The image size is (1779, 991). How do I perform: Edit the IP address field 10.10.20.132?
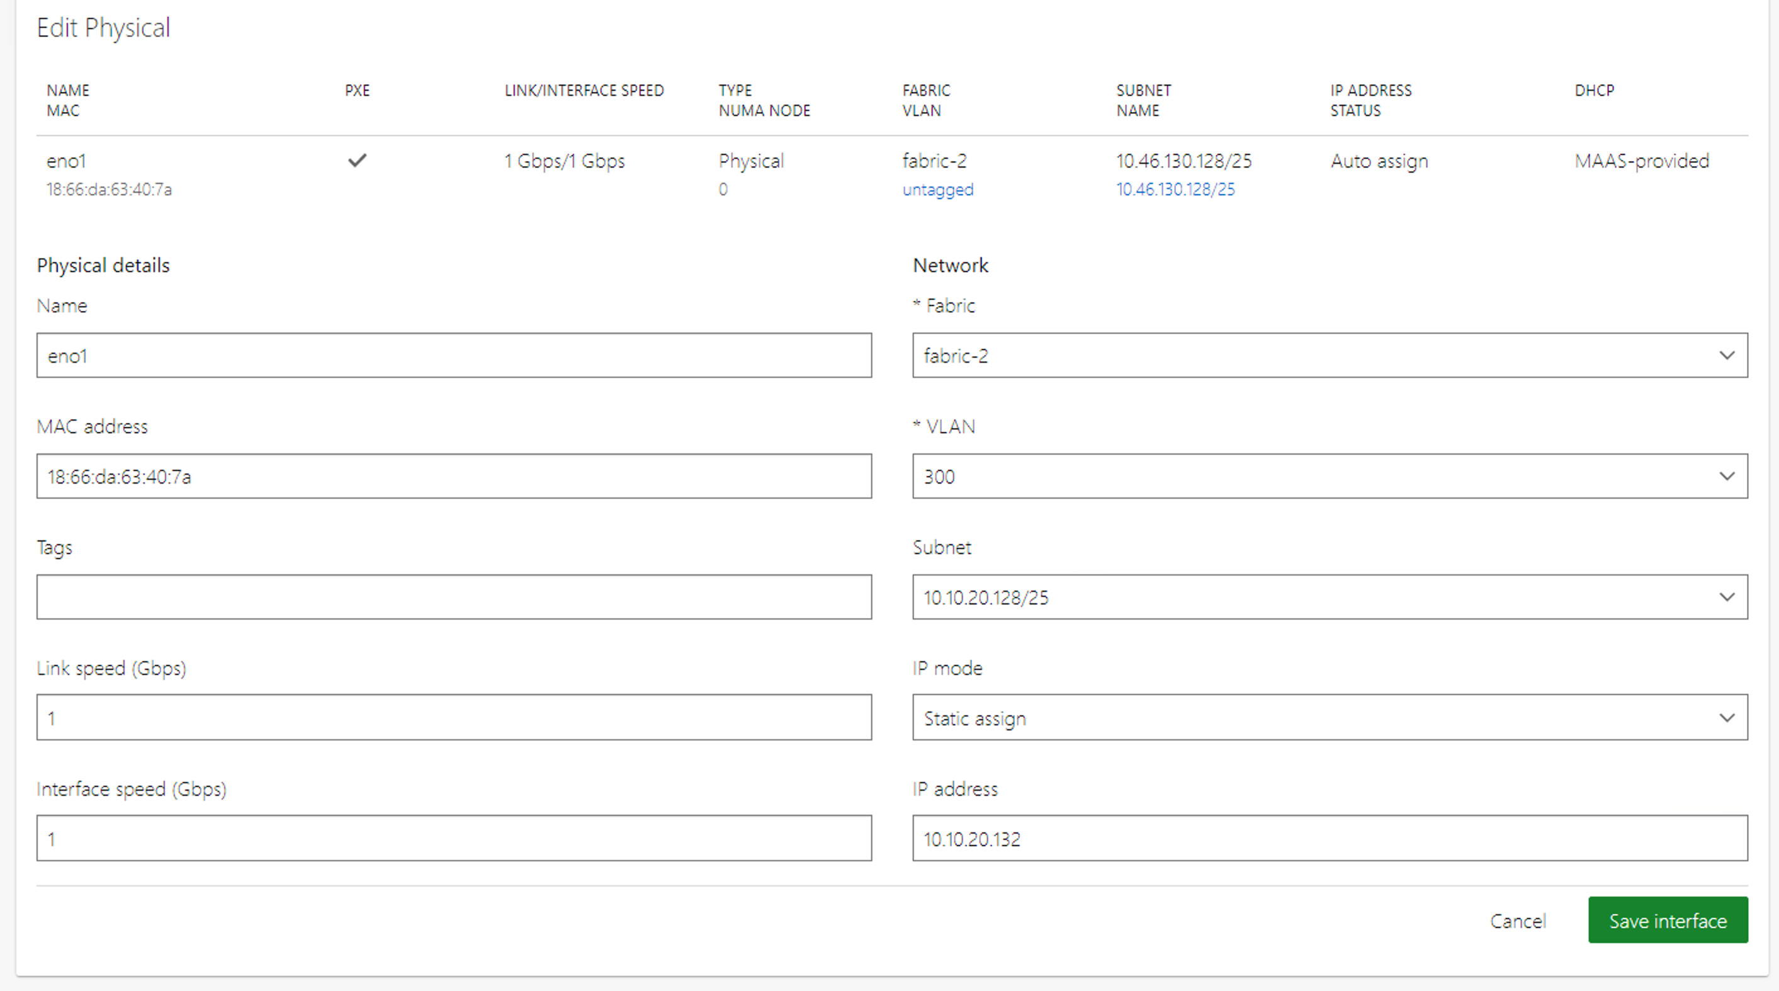1330,839
